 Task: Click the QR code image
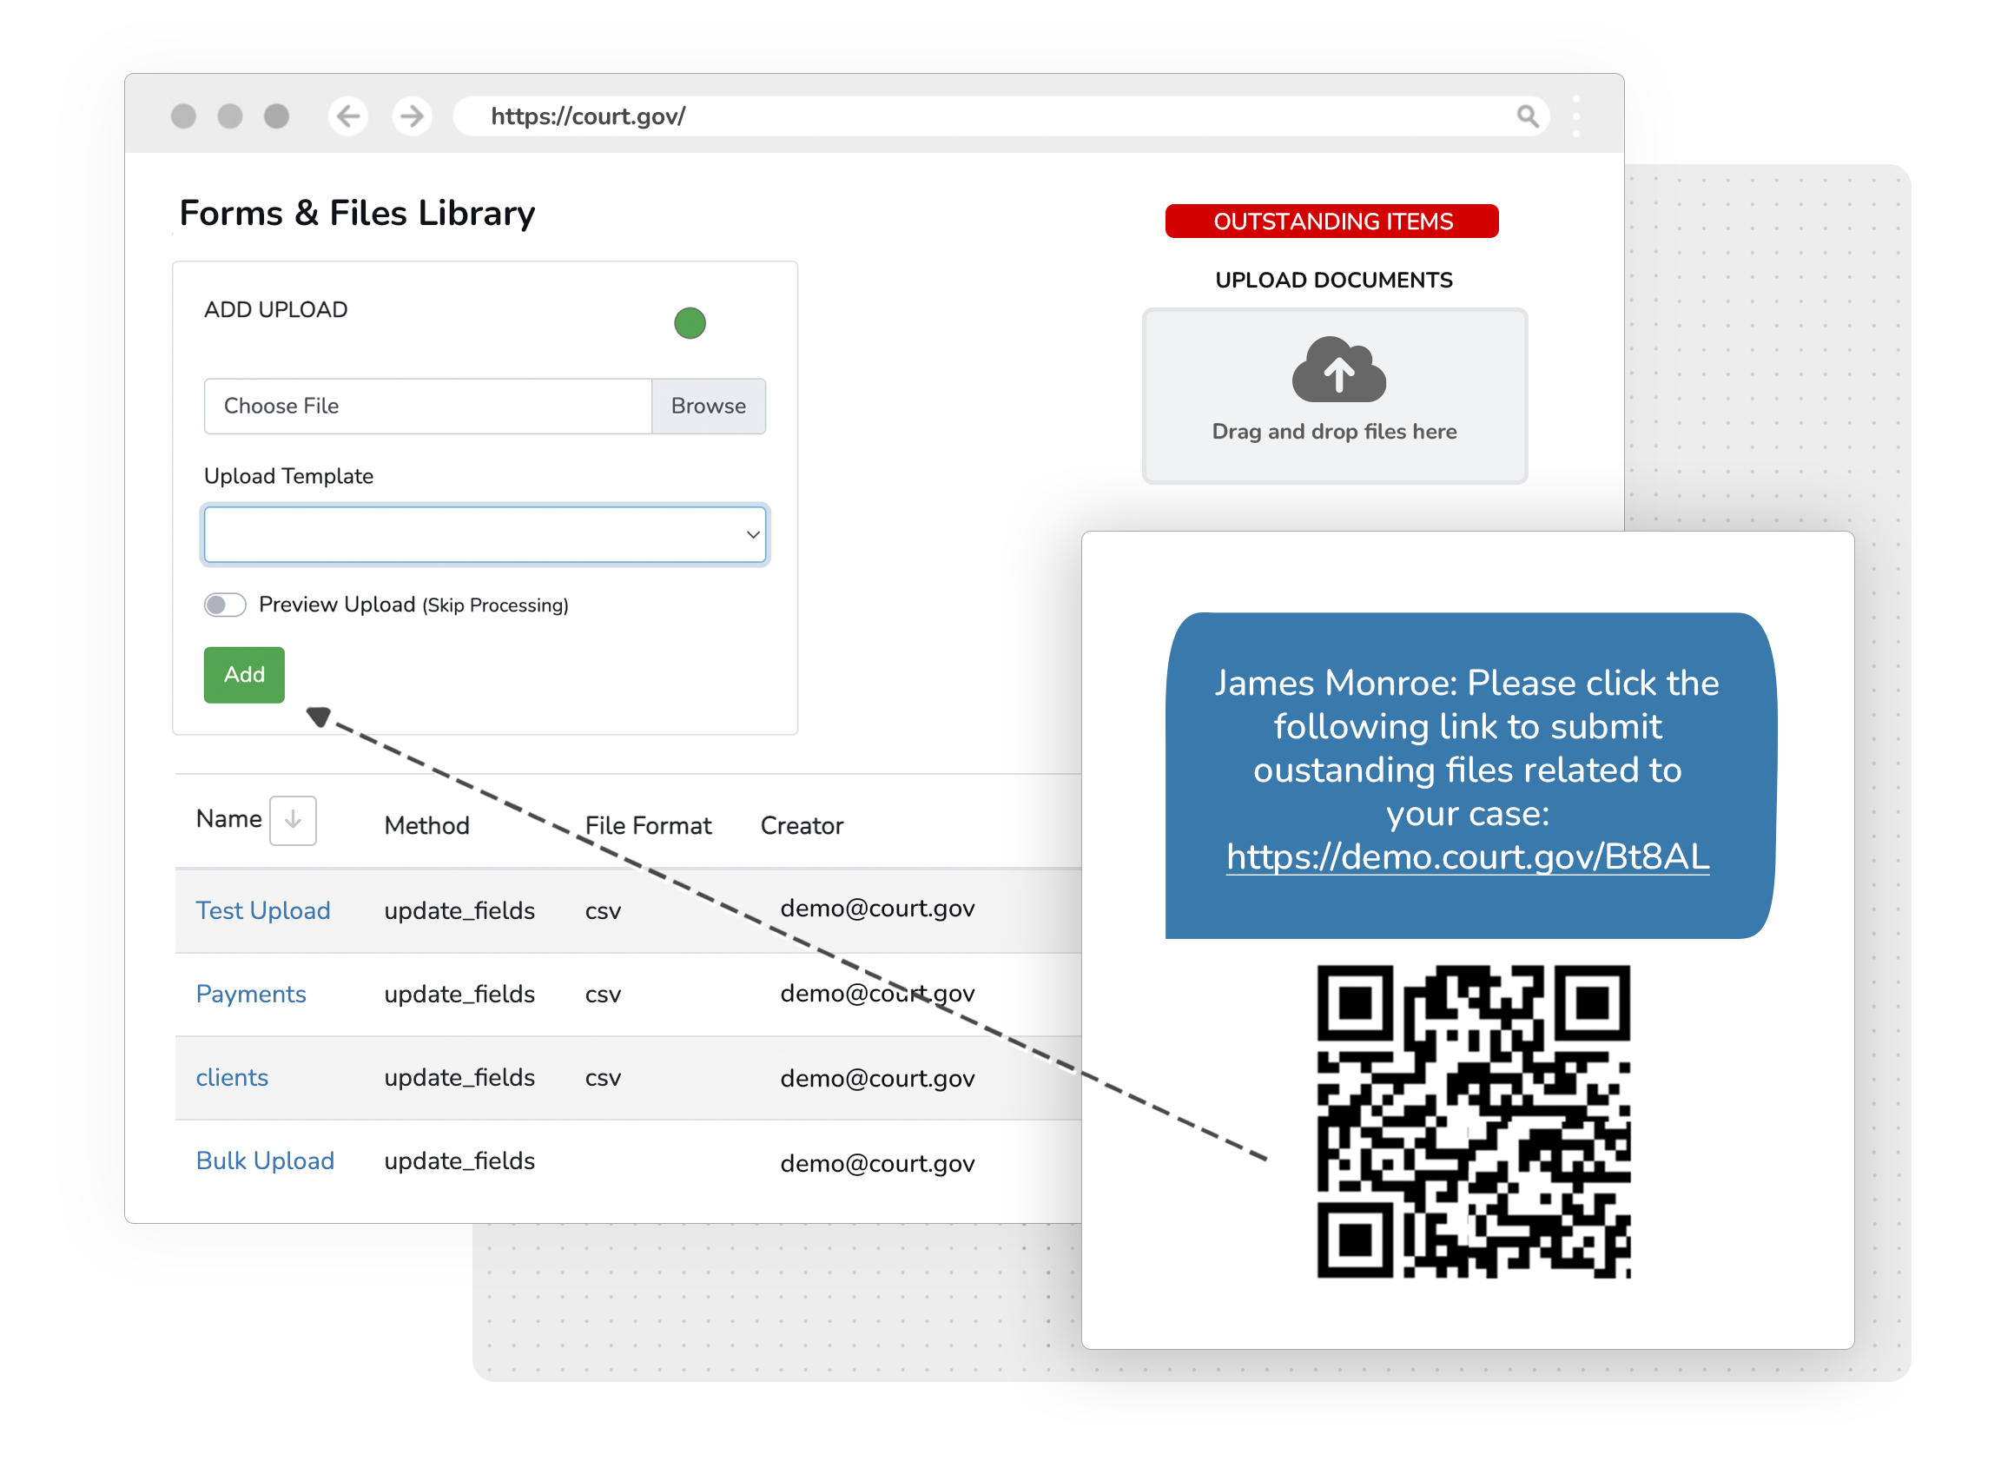pyautogui.click(x=1473, y=1121)
